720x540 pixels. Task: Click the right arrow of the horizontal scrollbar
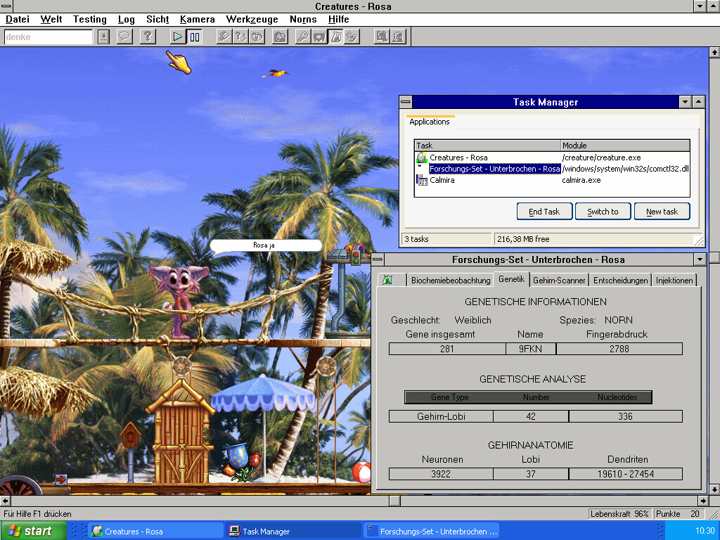point(703,501)
